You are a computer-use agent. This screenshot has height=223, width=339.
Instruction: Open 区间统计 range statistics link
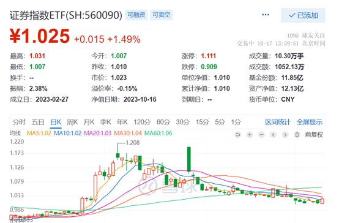[278, 122]
